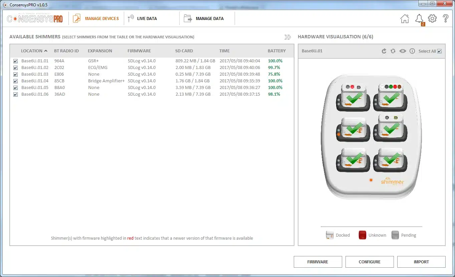Open the settings gear icon
Viewport: 455px width, 277px height.
coord(432,19)
